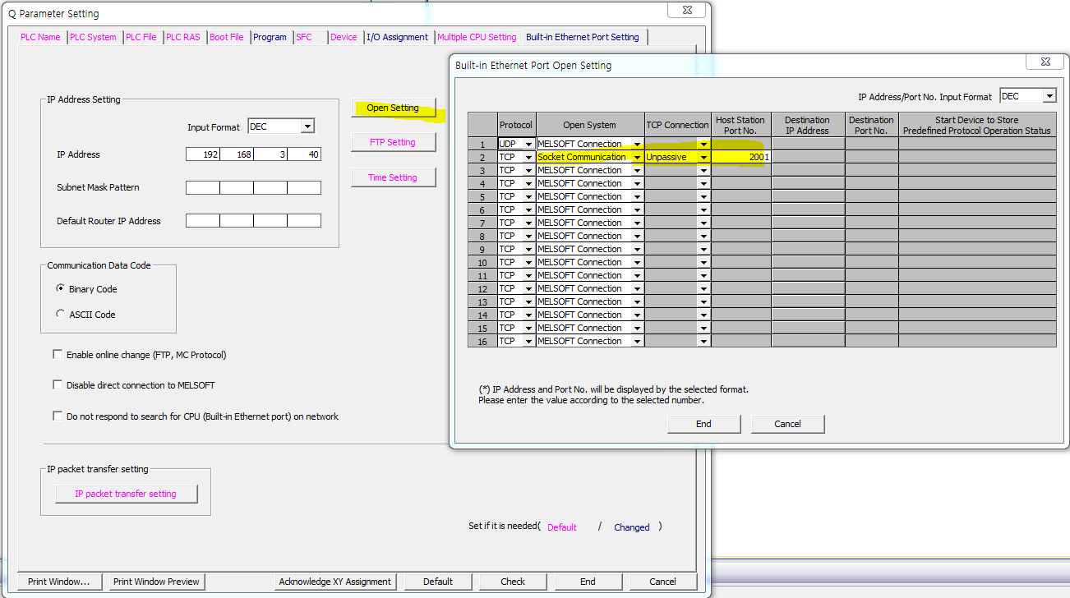Close the Q Parameter Setting window

tap(685, 10)
